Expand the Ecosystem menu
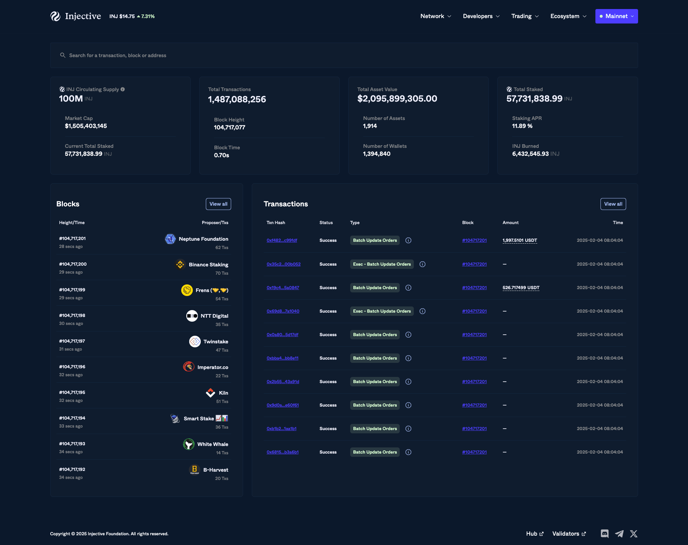 click(568, 16)
